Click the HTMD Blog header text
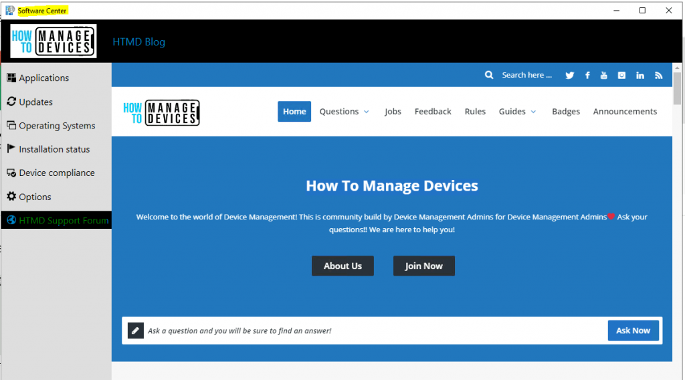 coord(139,42)
